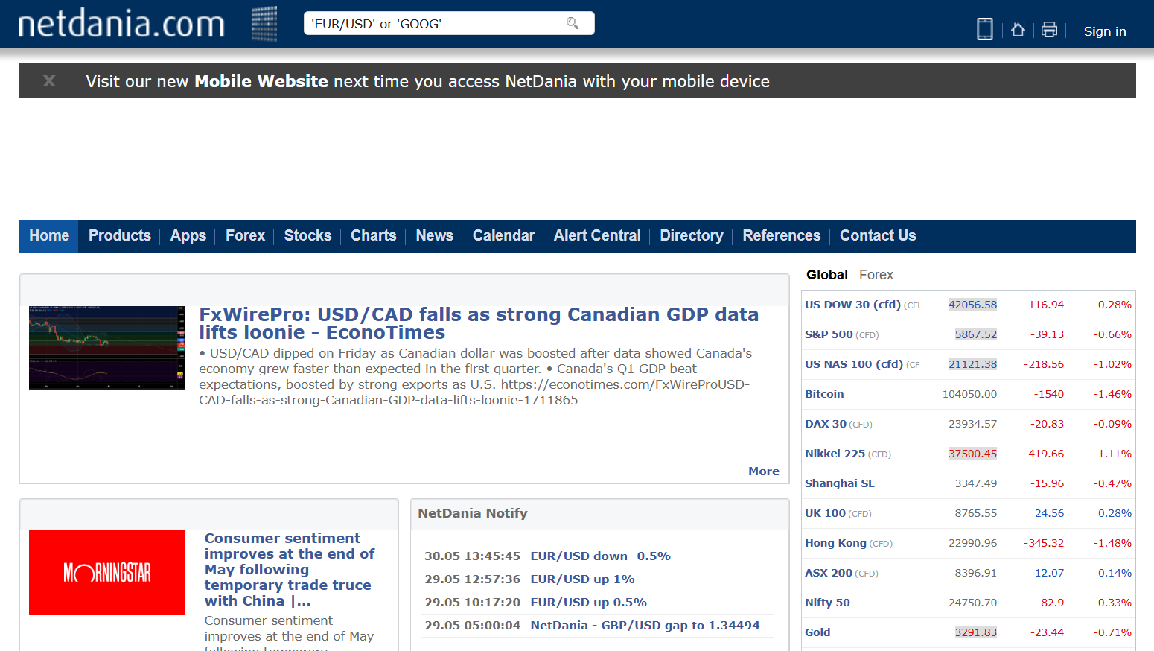Open the USD/CAD chart thumbnail

click(x=107, y=348)
